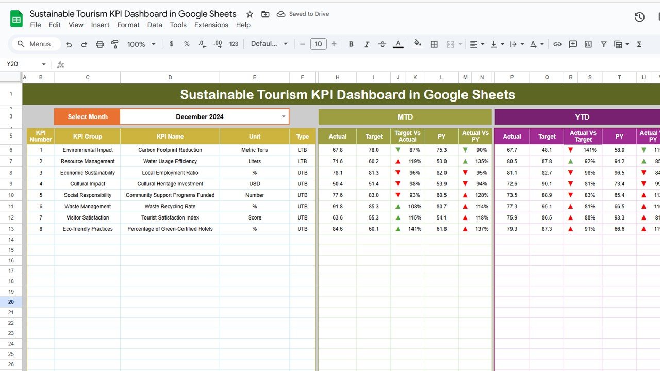Click the insert link icon
This screenshot has height=371, width=660.
(x=557, y=44)
